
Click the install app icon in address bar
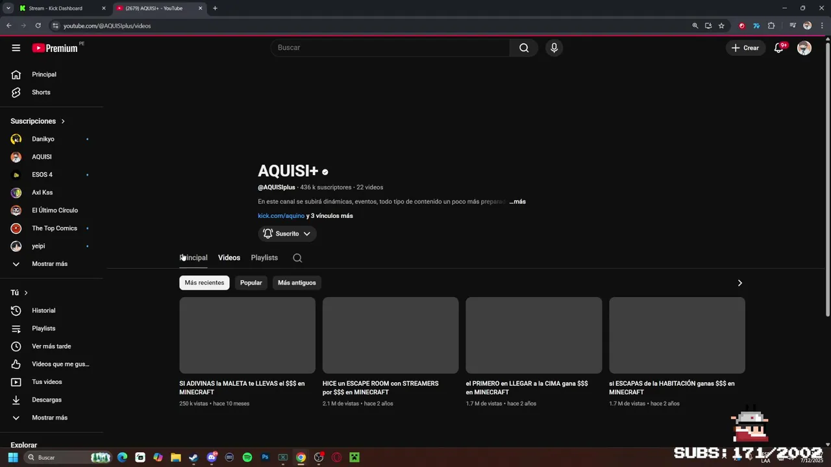708,26
